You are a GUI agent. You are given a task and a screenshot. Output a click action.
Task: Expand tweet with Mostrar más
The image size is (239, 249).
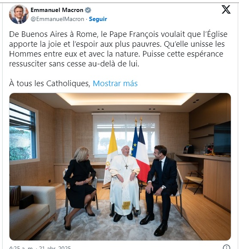coord(115,84)
